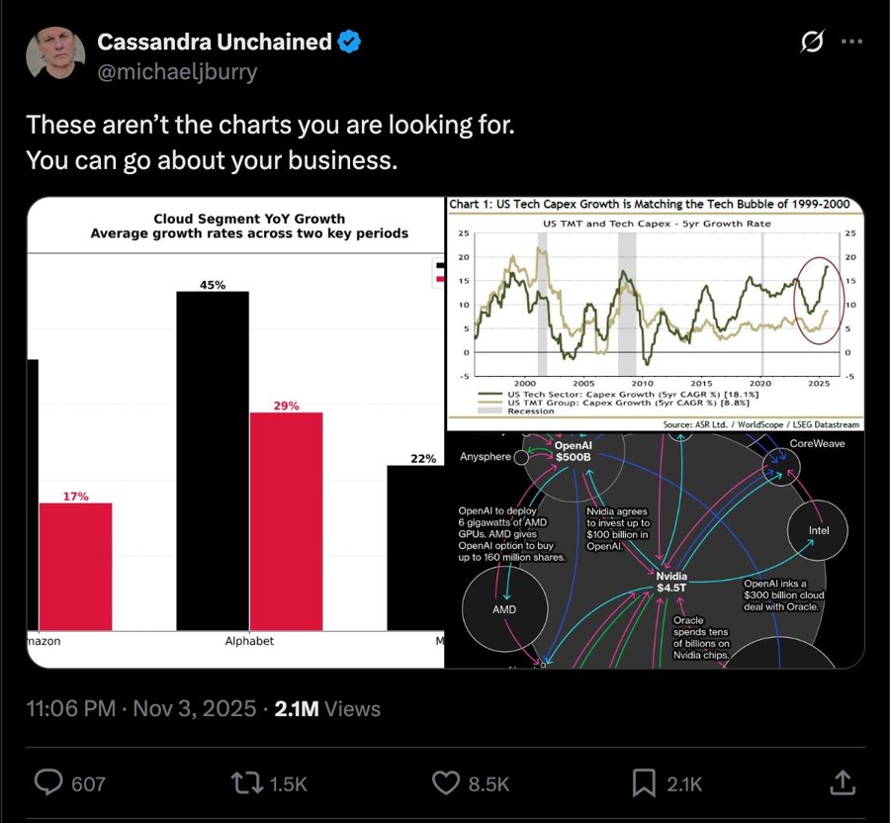Click the blue verified checkmark badge
The width and height of the screenshot is (890, 823).
click(347, 42)
